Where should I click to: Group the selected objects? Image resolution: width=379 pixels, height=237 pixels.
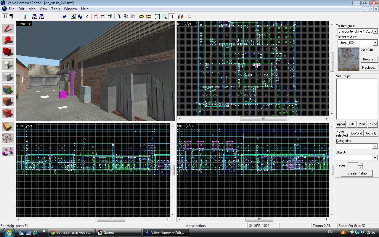click(x=73, y=17)
